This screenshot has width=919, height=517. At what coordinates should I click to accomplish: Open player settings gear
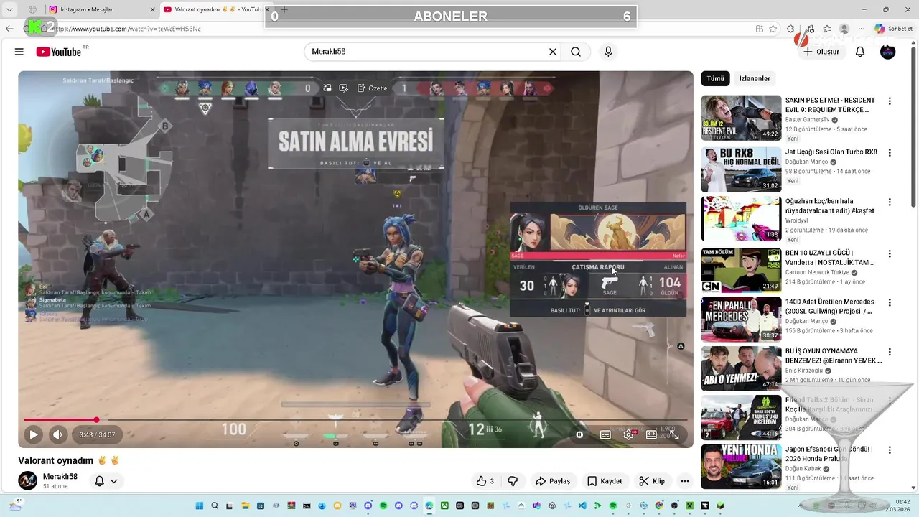[629, 434]
